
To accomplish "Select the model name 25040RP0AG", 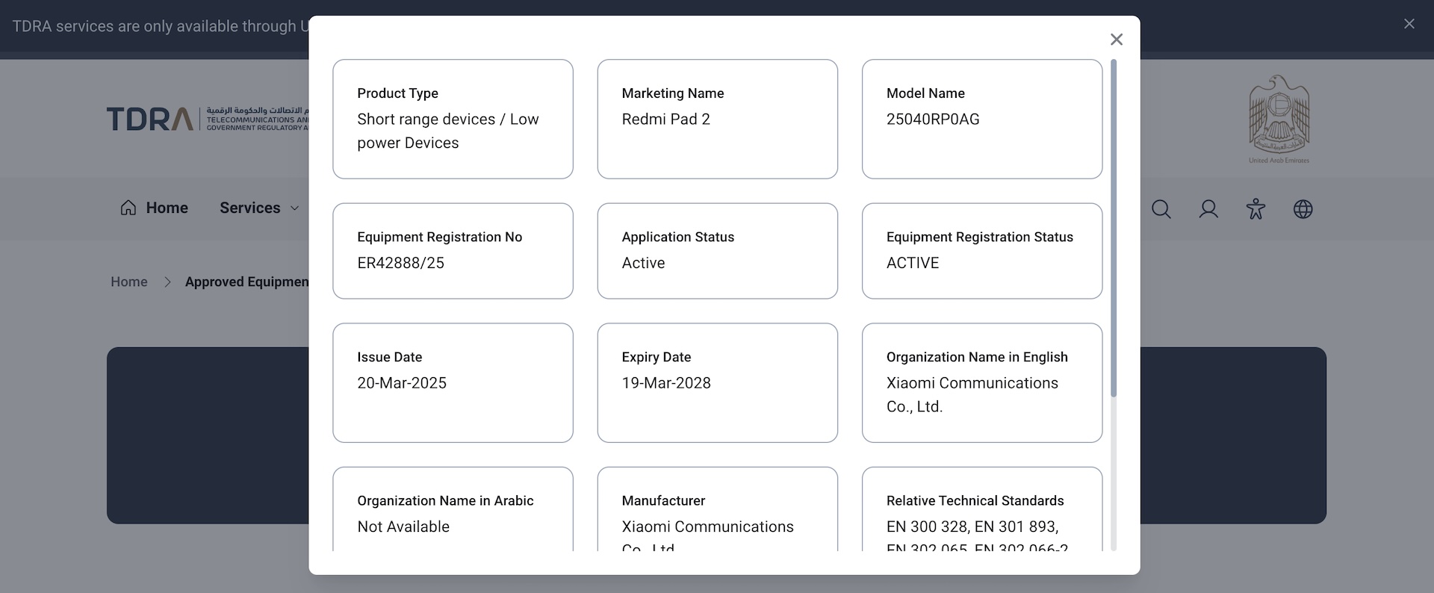I will [x=933, y=119].
